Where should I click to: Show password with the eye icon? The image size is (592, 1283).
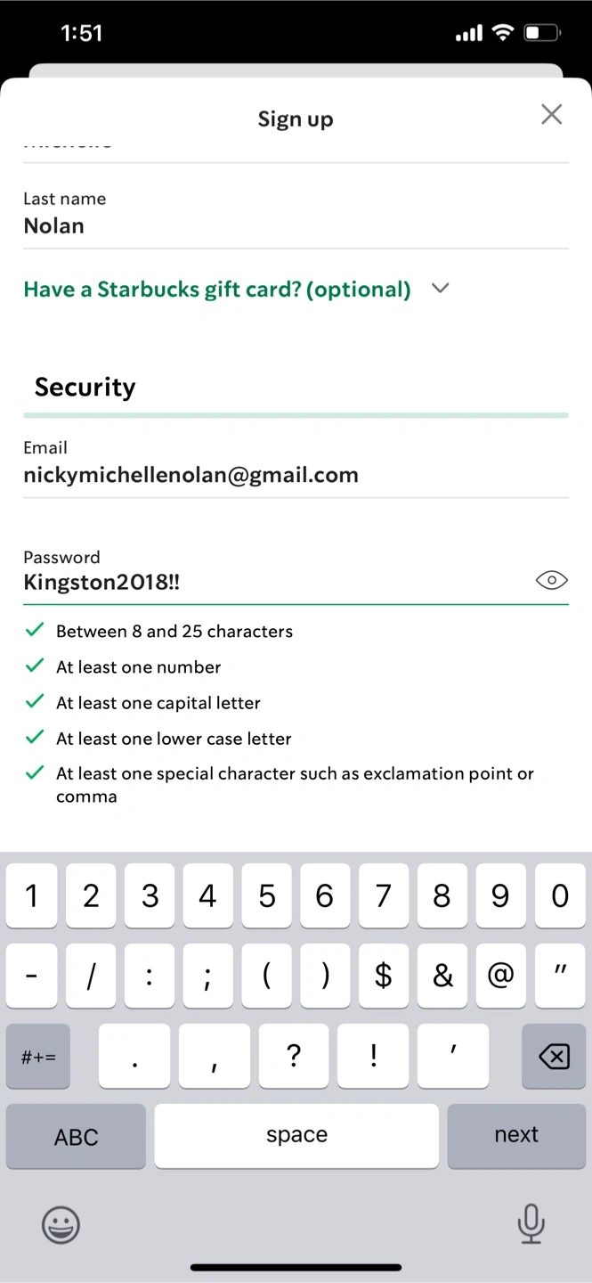tap(551, 581)
